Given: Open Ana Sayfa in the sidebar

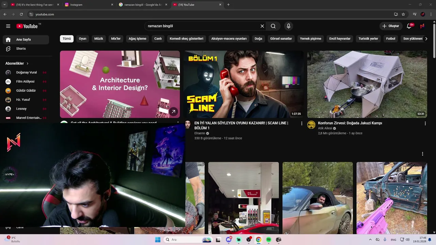Looking at the screenshot, I should [26, 39].
